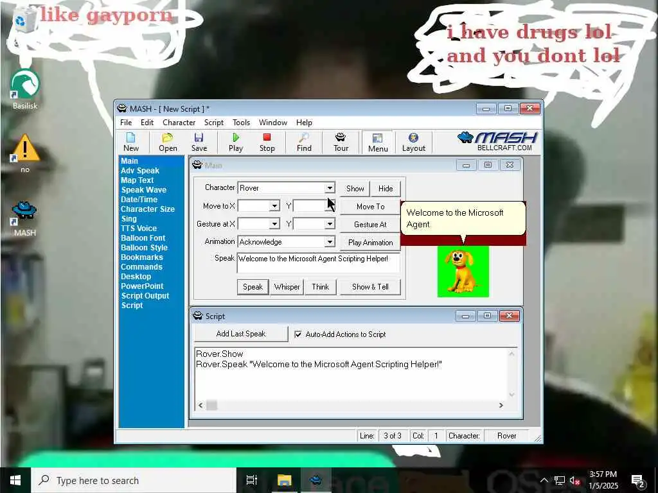Stop playback with the red Stop icon
Viewport: 658px width, 493px height.
(x=267, y=143)
